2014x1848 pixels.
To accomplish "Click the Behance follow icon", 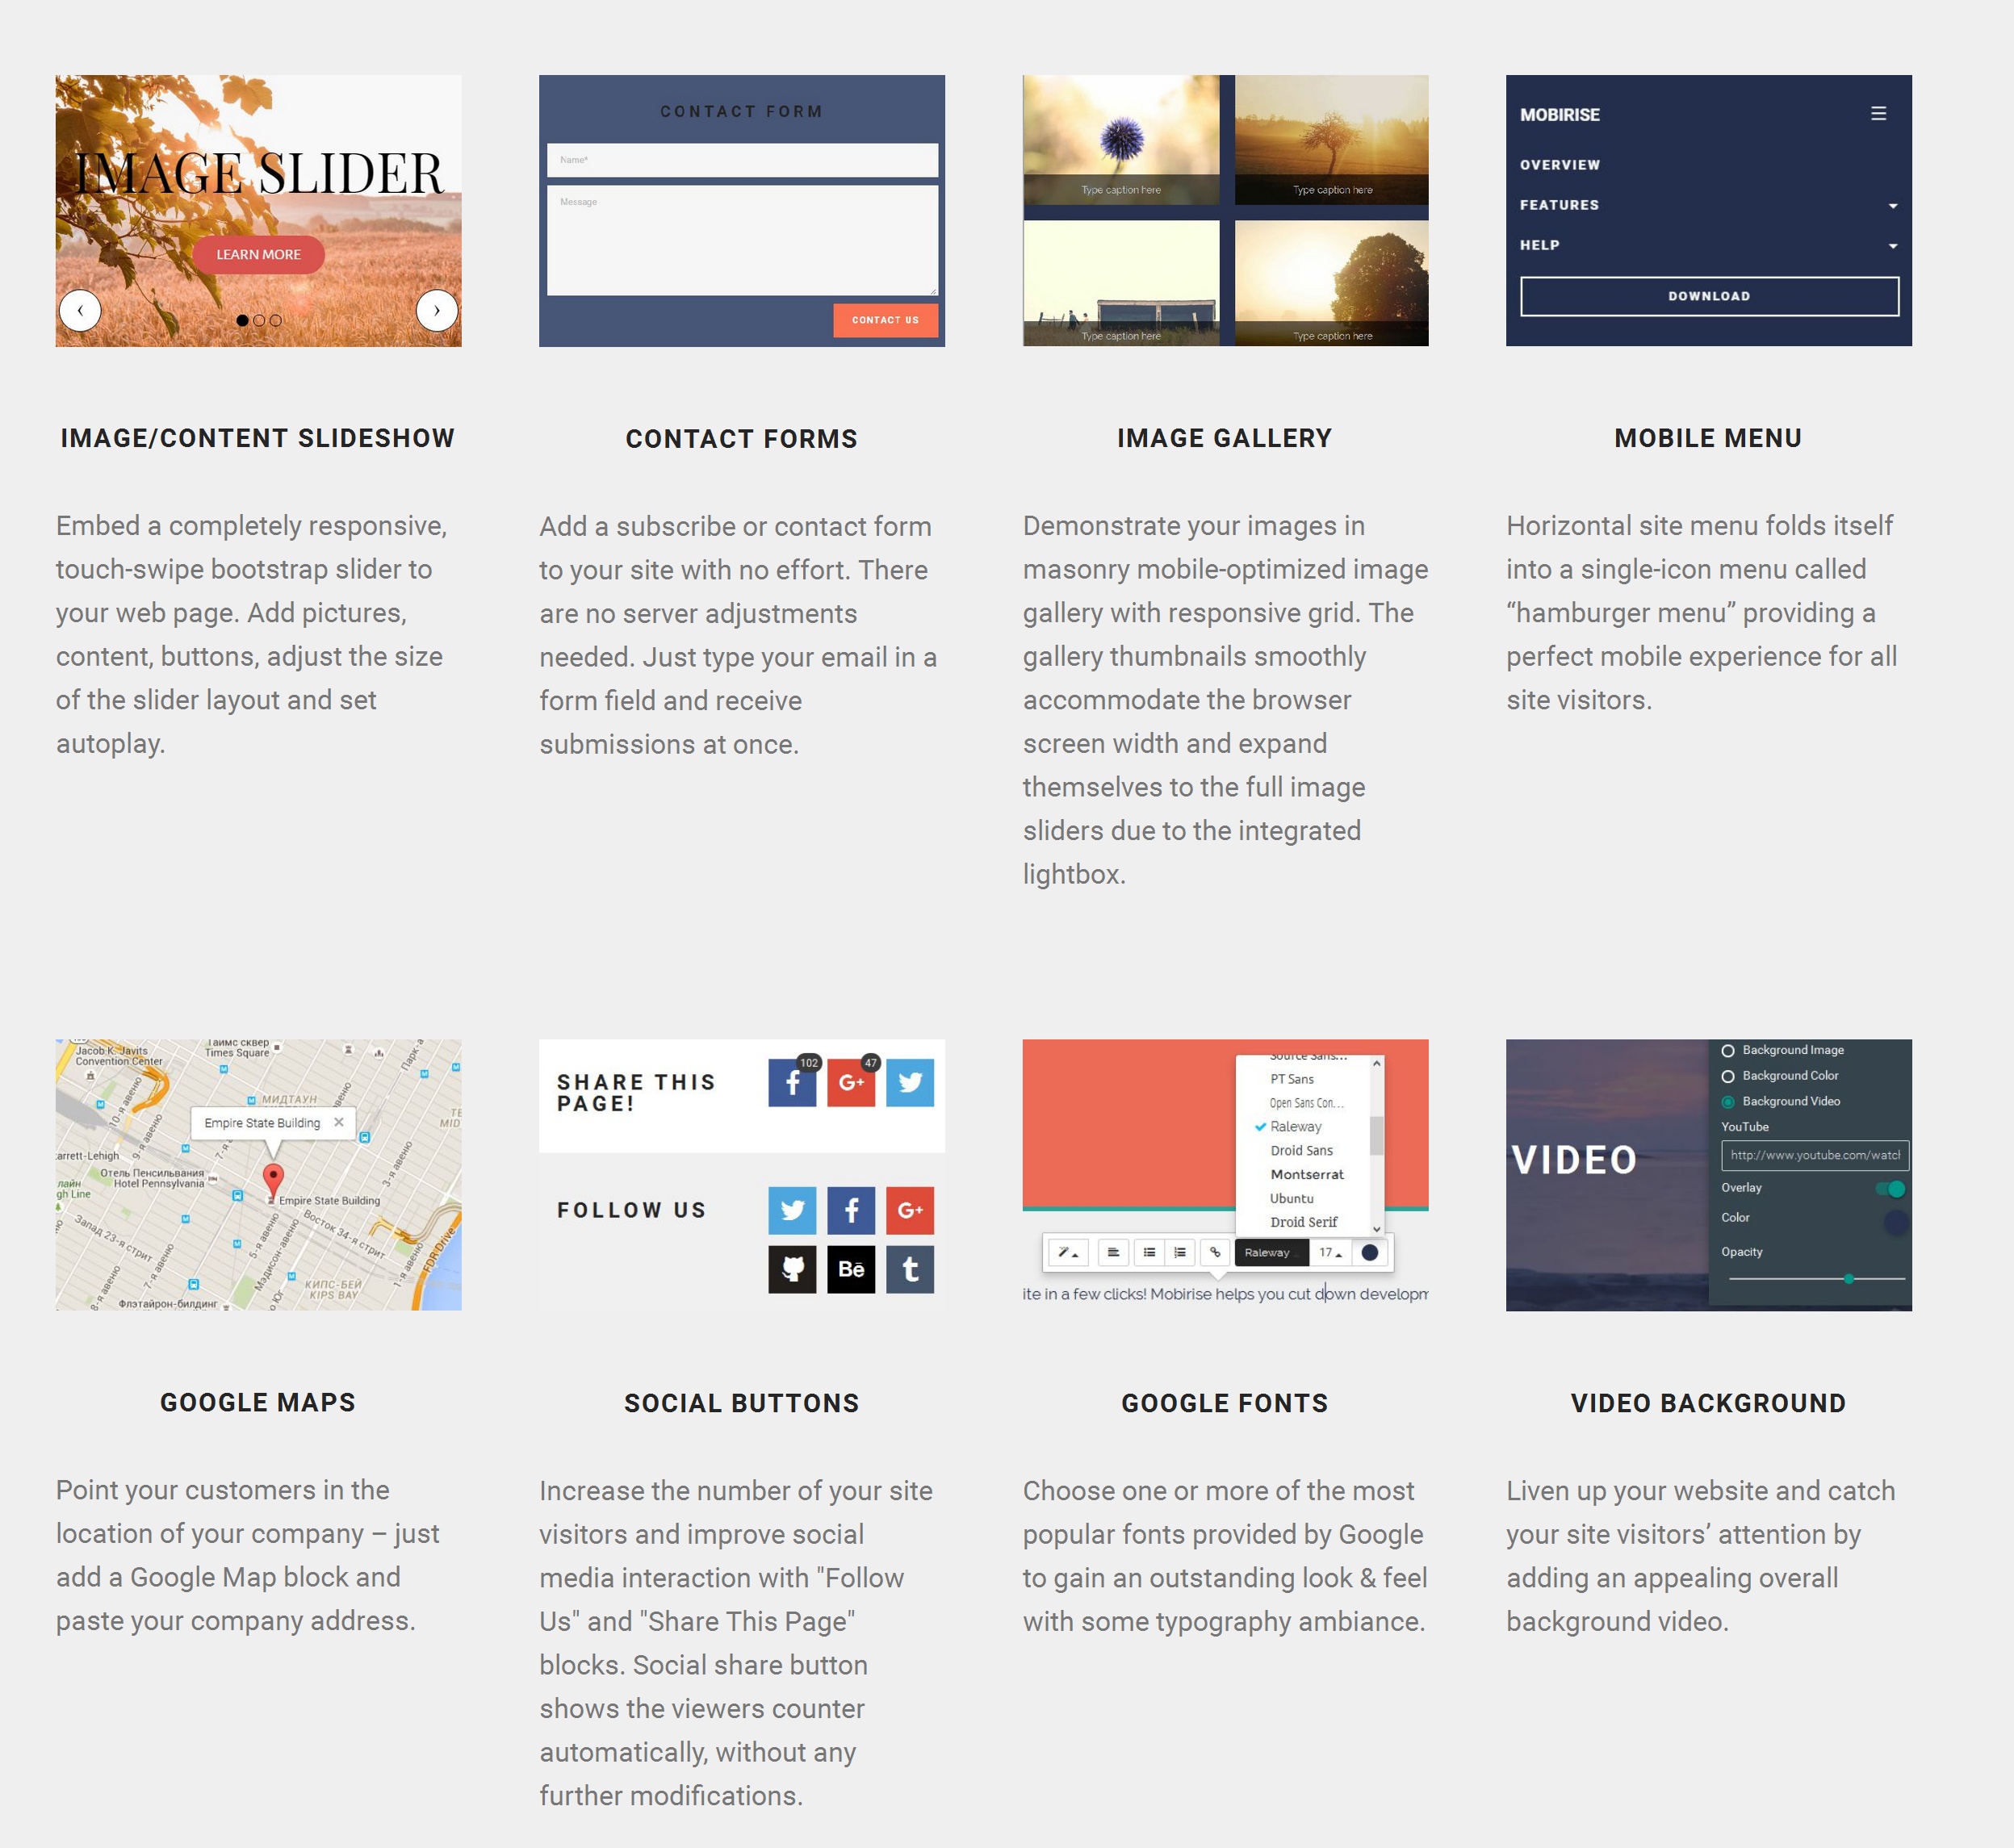I will pos(851,1269).
